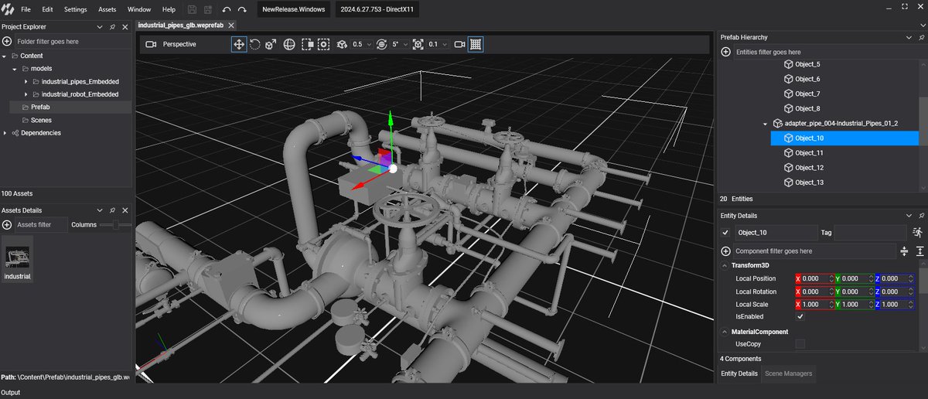Image resolution: width=928 pixels, height=399 pixels.
Task: Toggle the viewport grid display
Action: (x=476, y=44)
